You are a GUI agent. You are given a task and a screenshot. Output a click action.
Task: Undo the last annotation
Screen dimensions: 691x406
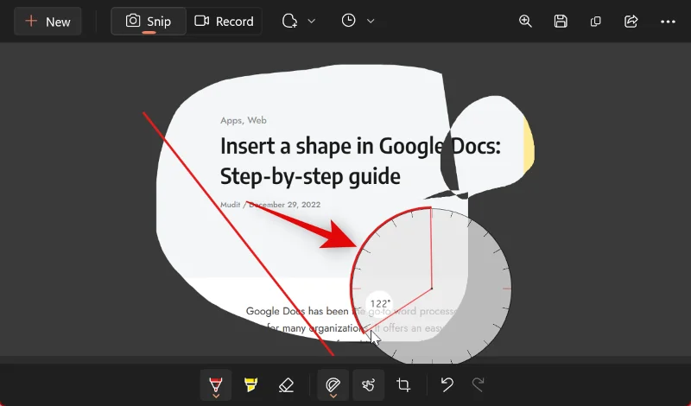[x=447, y=384]
